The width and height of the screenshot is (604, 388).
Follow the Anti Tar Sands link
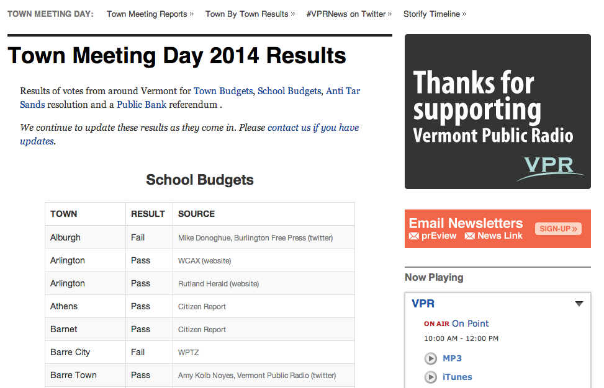click(342, 91)
